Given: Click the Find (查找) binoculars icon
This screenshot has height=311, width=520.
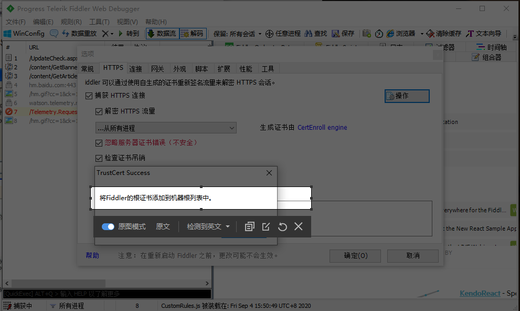Looking at the screenshot, I should 309,34.
